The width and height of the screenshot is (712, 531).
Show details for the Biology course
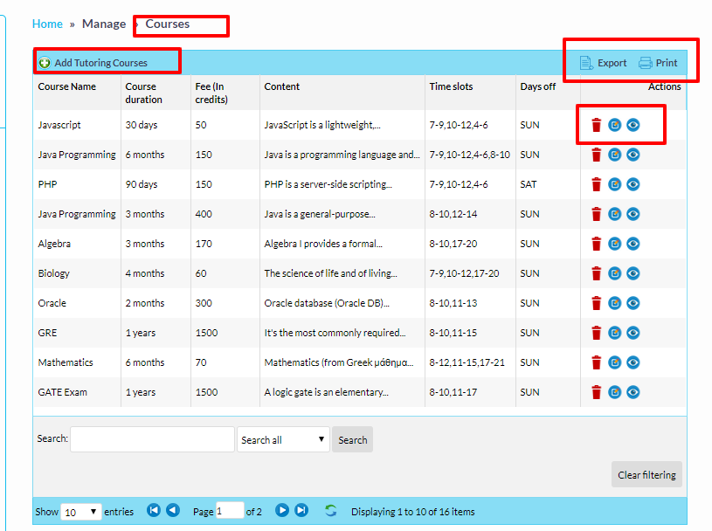pos(633,273)
